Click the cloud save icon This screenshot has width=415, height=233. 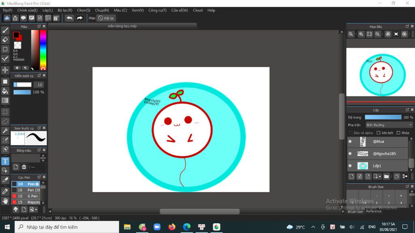click(x=7, y=18)
